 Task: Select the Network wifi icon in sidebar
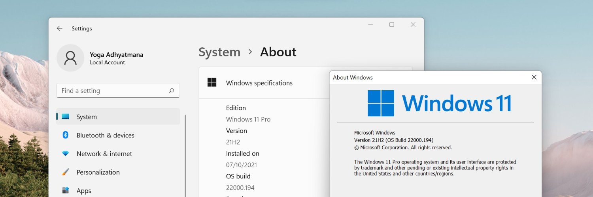pos(66,154)
